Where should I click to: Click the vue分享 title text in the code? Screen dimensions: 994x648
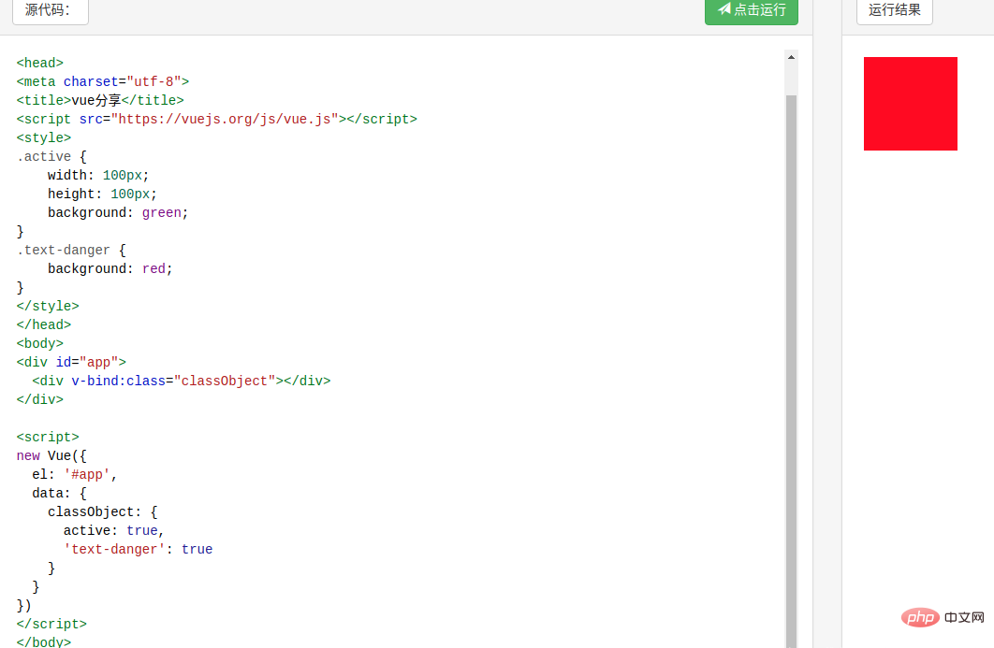(95, 100)
